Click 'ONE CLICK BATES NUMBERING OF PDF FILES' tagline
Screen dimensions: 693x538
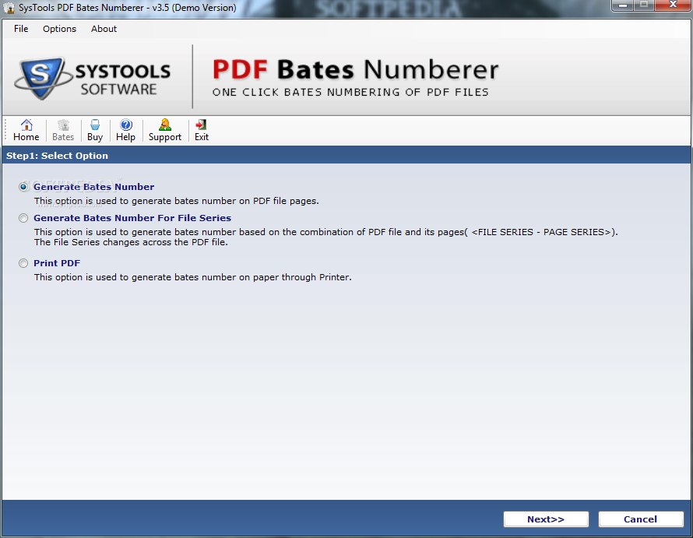click(350, 93)
